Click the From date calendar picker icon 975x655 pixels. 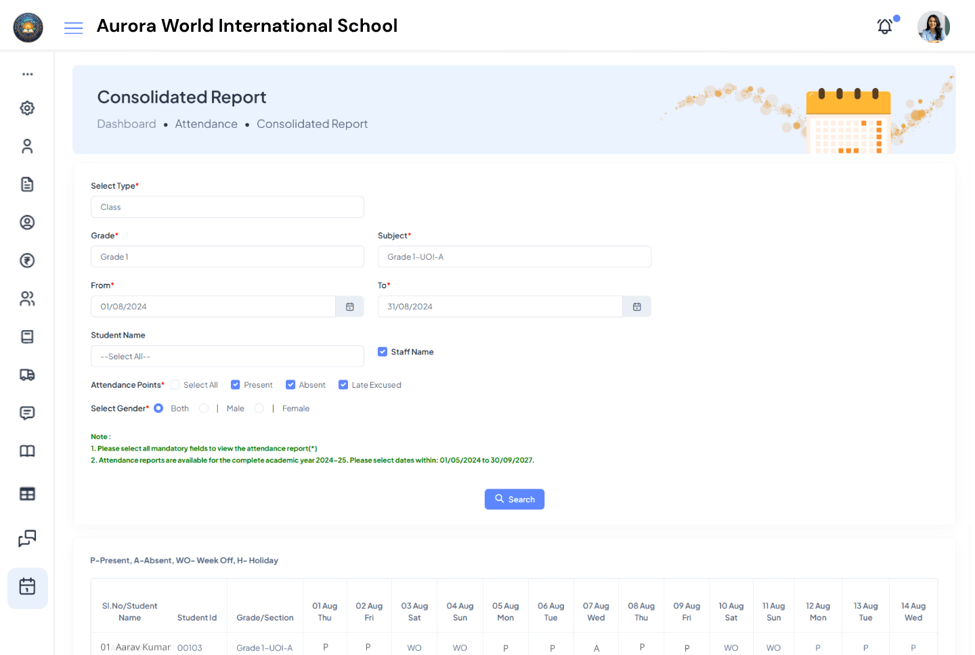pyautogui.click(x=349, y=306)
